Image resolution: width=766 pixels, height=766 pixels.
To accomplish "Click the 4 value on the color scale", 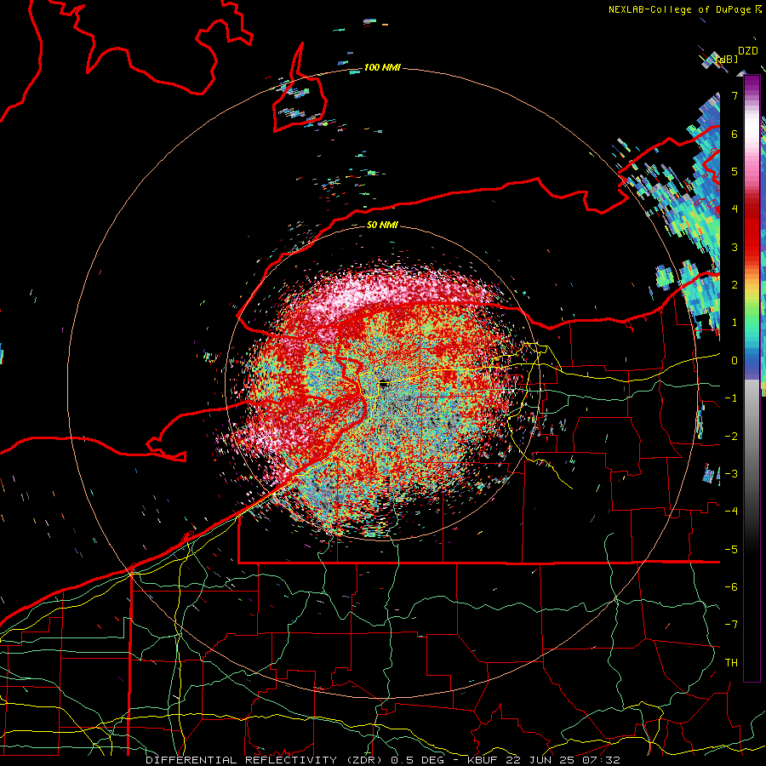I will (x=735, y=209).
